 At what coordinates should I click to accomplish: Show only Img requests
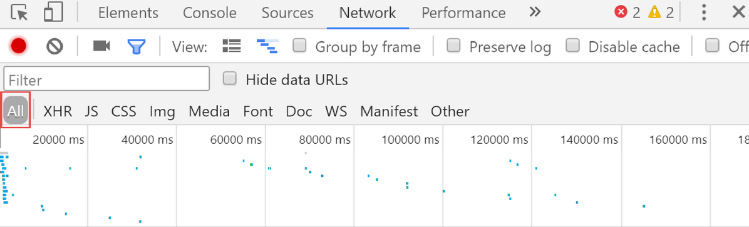click(162, 111)
